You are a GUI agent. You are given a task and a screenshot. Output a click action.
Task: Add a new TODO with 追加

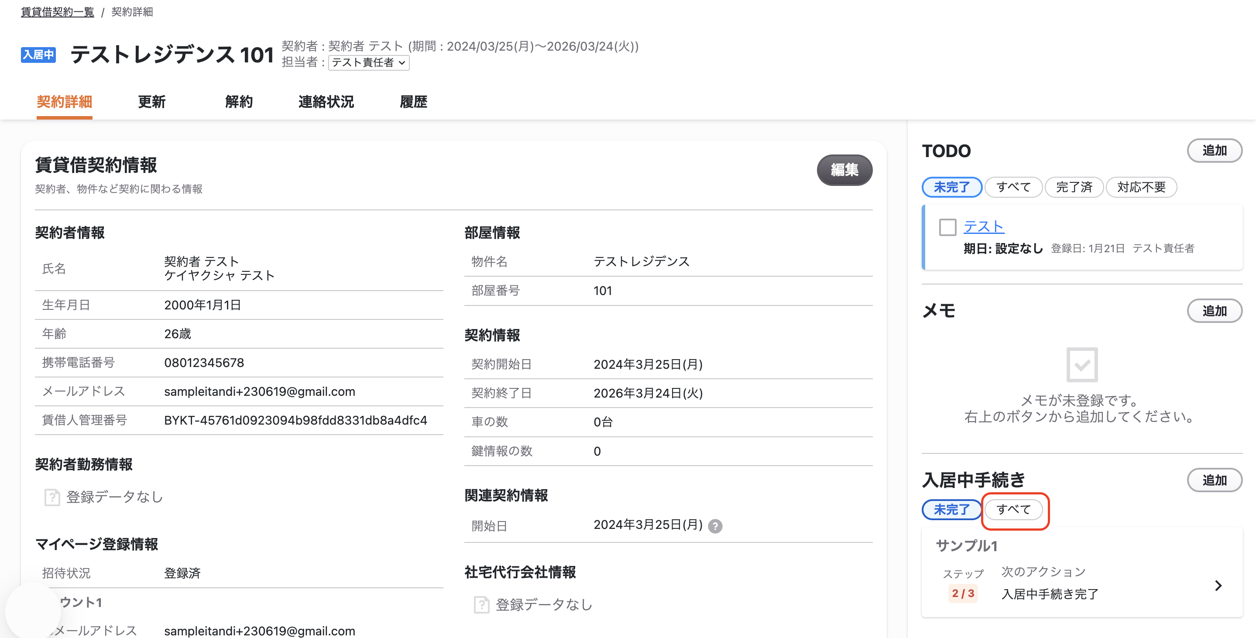tap(1214, 151)
